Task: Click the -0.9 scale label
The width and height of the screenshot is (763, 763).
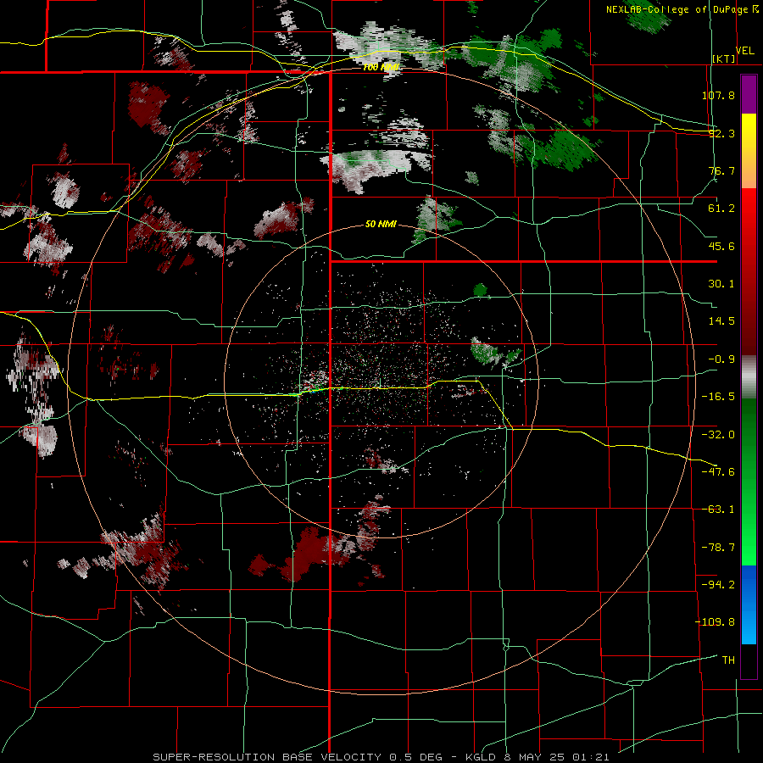Action: coord(721,359)
